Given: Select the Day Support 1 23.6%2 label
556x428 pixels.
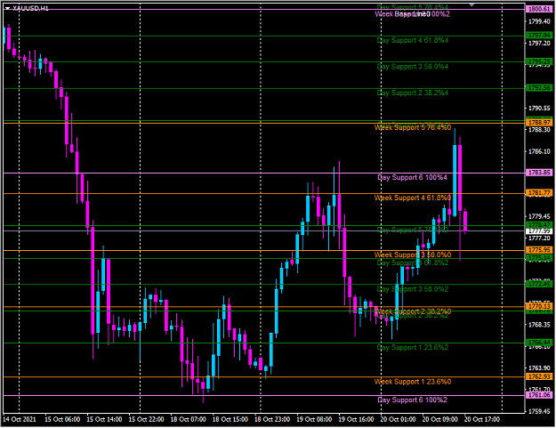Looking at the screenshot, I should click(x=413, y=348).
